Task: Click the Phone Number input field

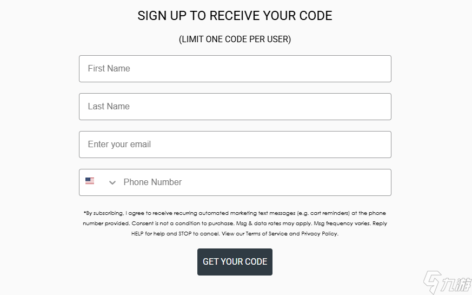Action: (254, 182)
